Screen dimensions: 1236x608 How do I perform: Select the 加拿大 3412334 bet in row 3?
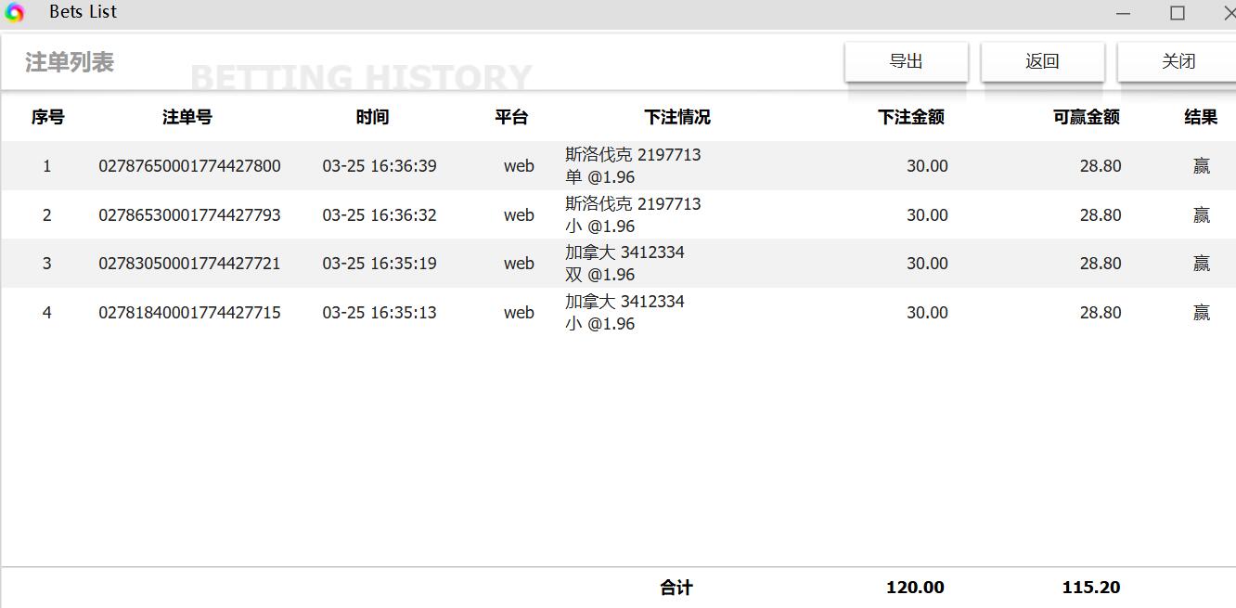624,263
